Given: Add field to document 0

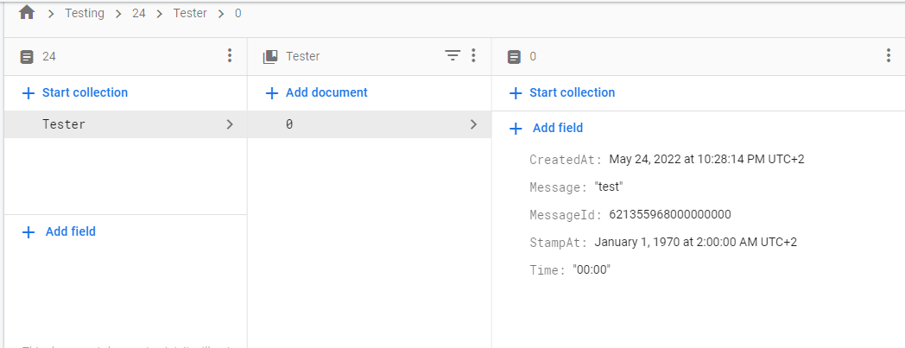Looking at the screenshot, I should (x=557, y=128).
